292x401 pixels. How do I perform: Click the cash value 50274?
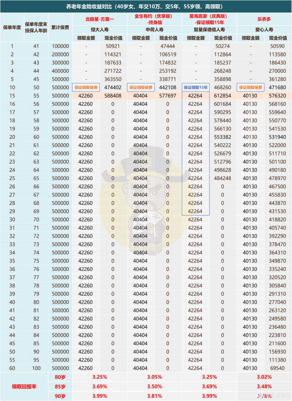click(223, 46)
